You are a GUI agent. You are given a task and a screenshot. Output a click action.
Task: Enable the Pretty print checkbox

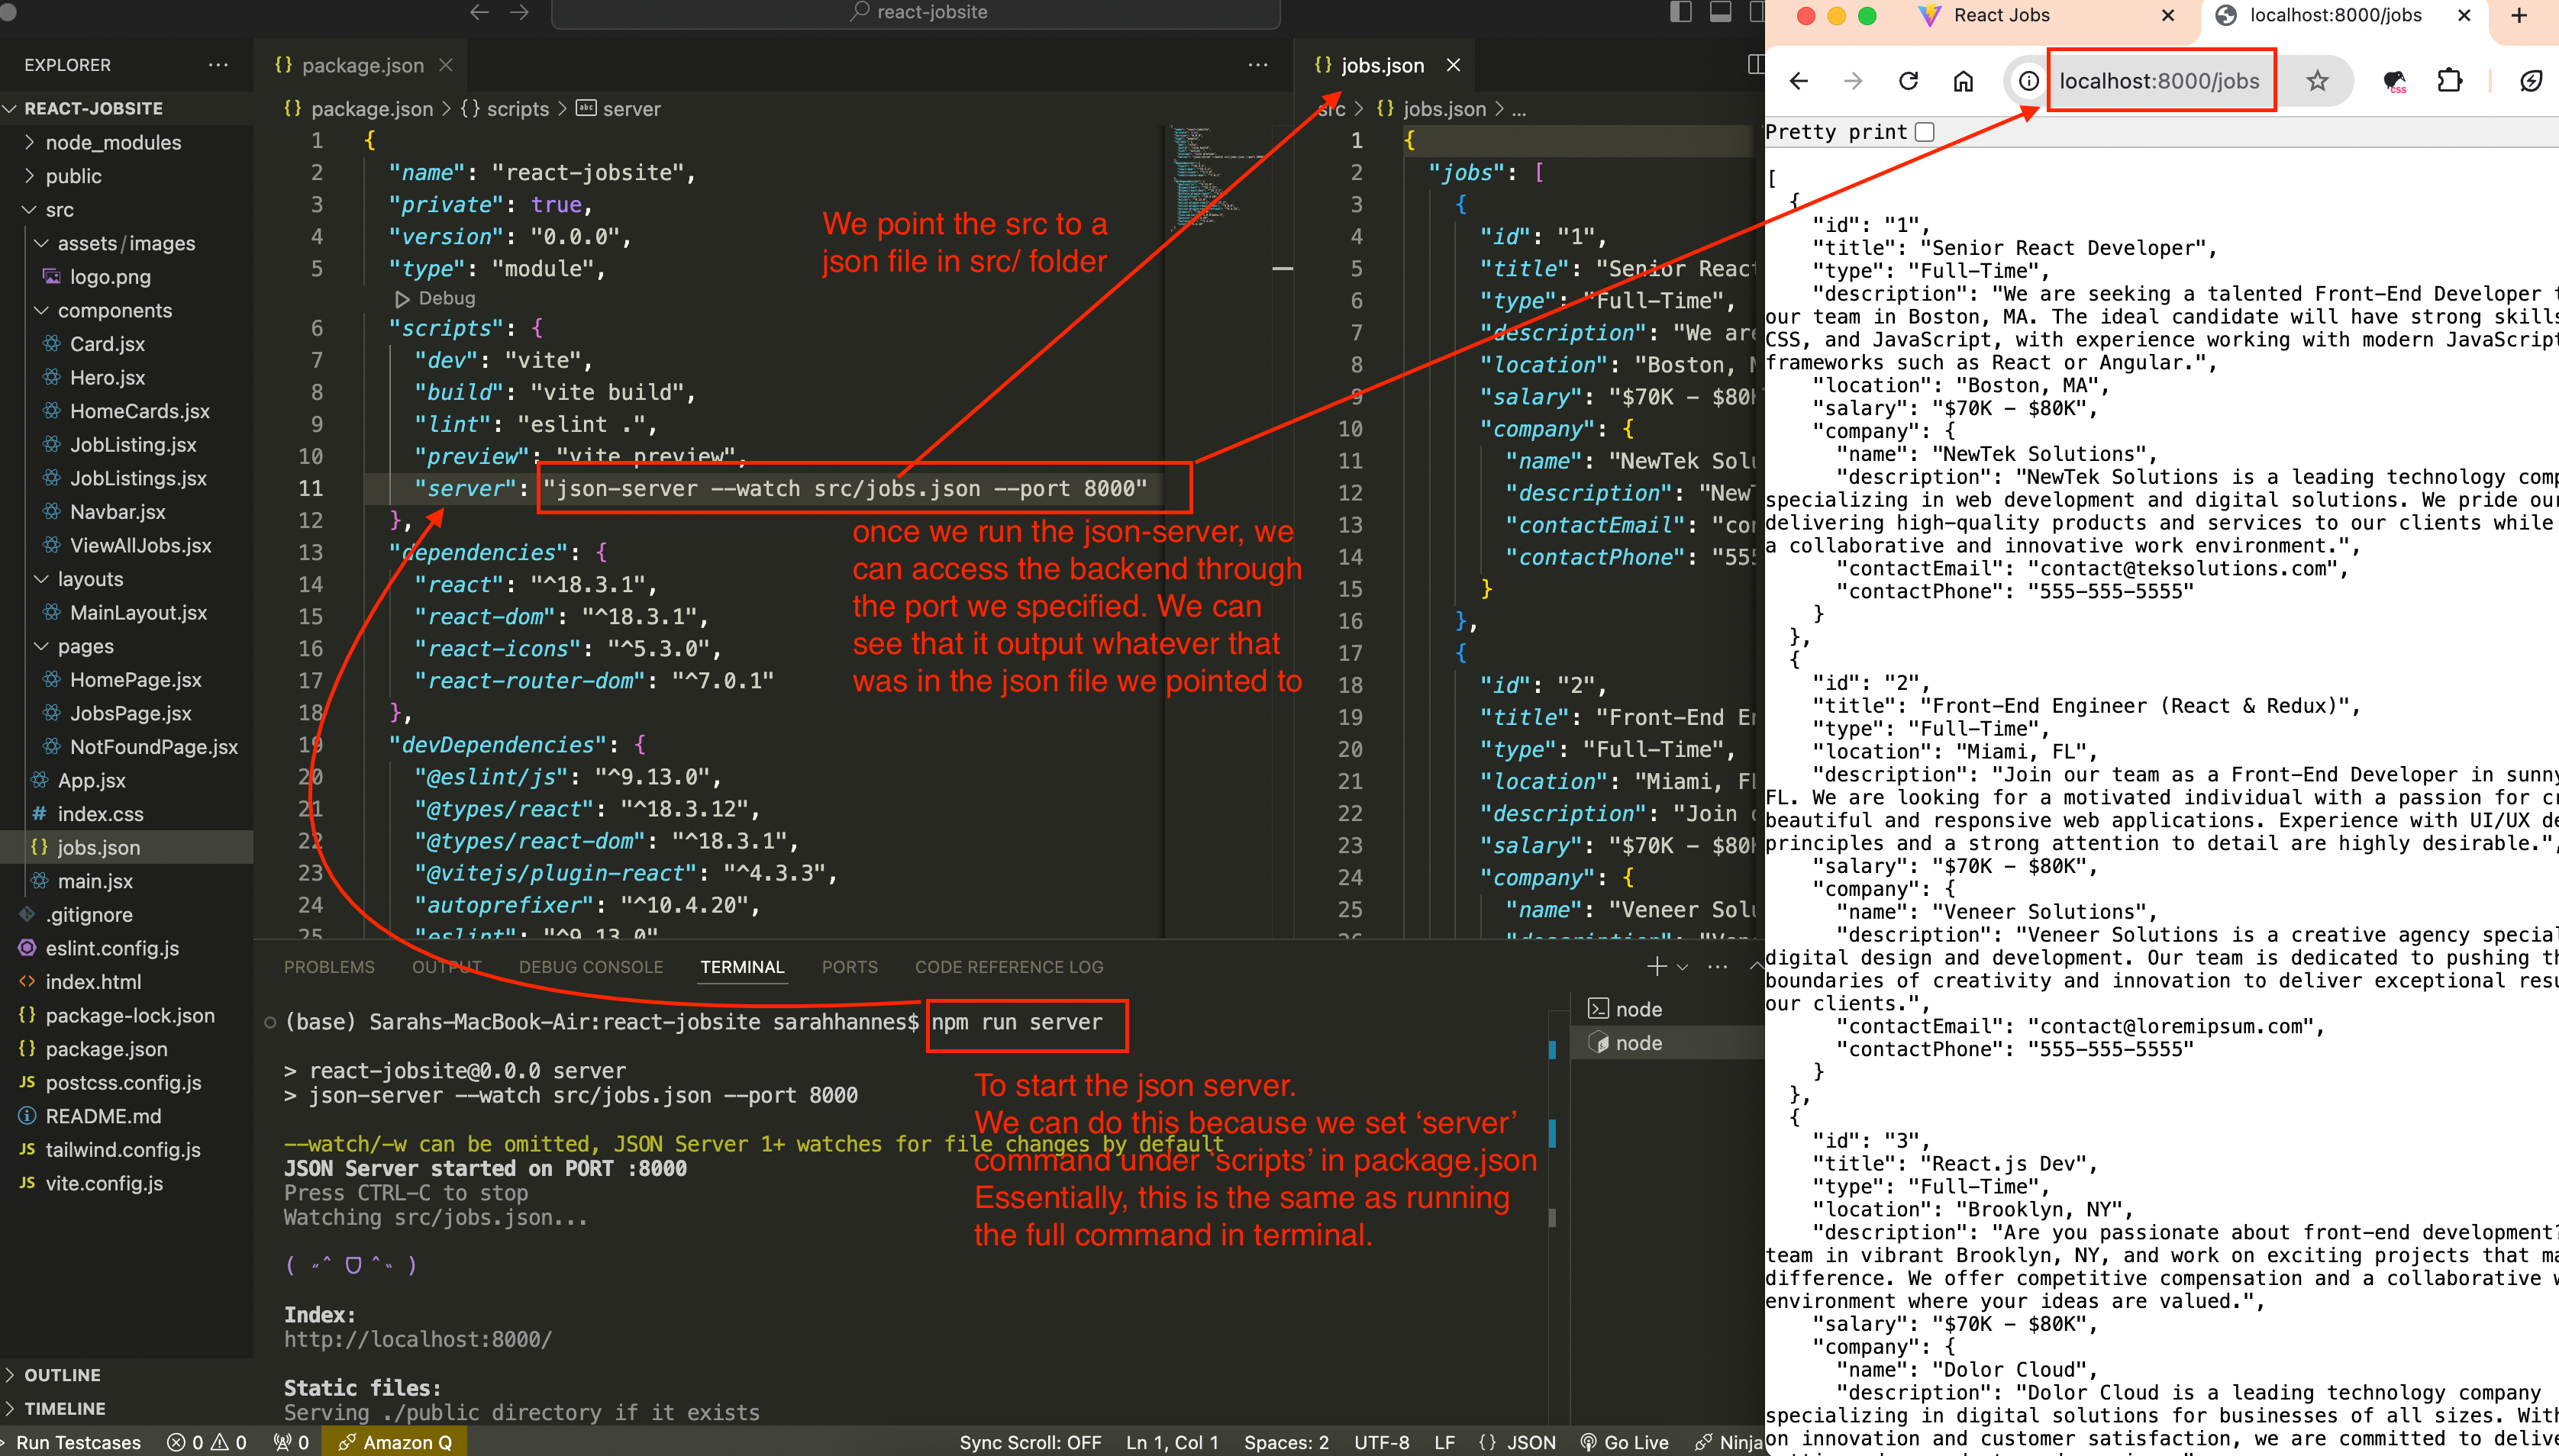click(1925, 132)
